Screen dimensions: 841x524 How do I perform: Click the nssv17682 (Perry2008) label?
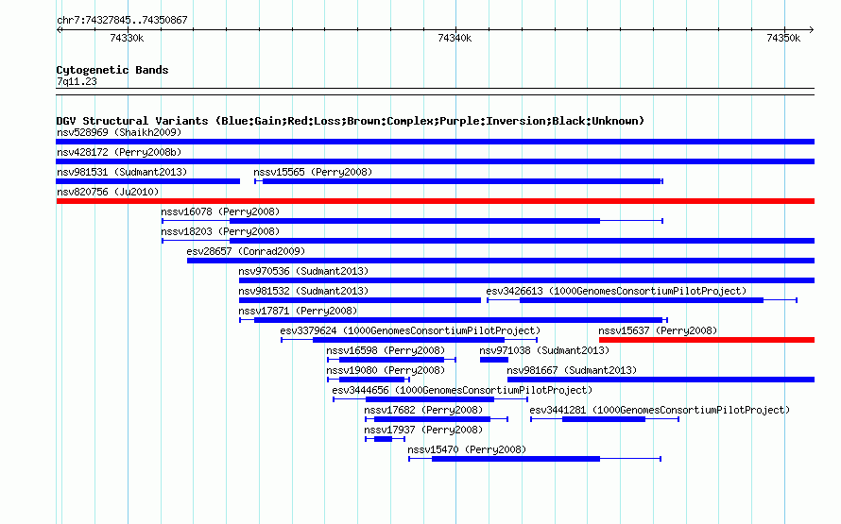[x=423, y=410]
